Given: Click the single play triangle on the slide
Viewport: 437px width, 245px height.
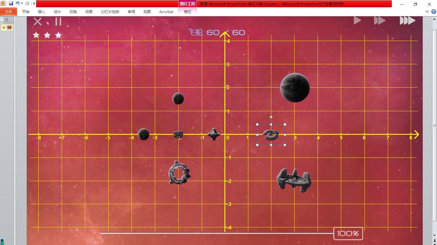Looking at the screenshot, I should tap(357, 20).
